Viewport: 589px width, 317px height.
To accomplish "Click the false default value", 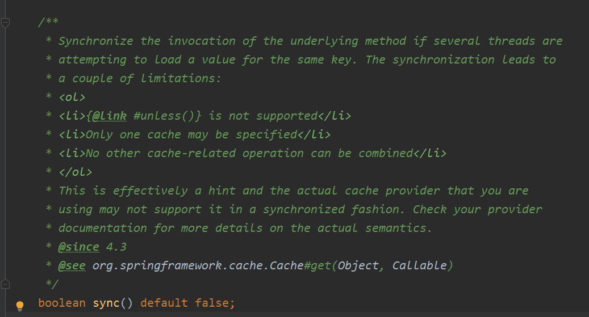I will [211, 303].
